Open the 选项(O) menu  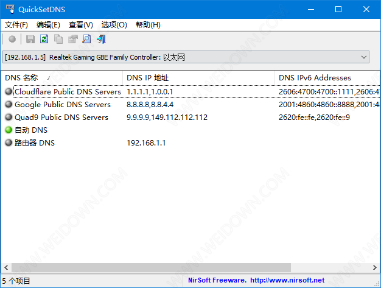(114, 25)
